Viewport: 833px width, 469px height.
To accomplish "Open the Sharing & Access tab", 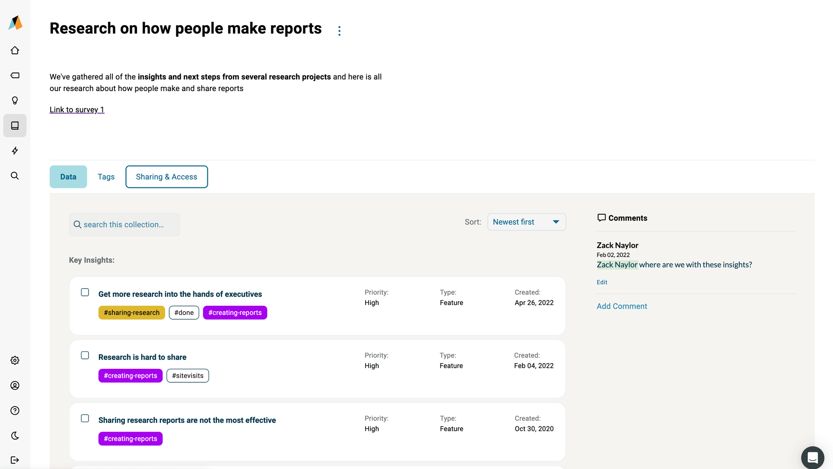I will [167, 177].
